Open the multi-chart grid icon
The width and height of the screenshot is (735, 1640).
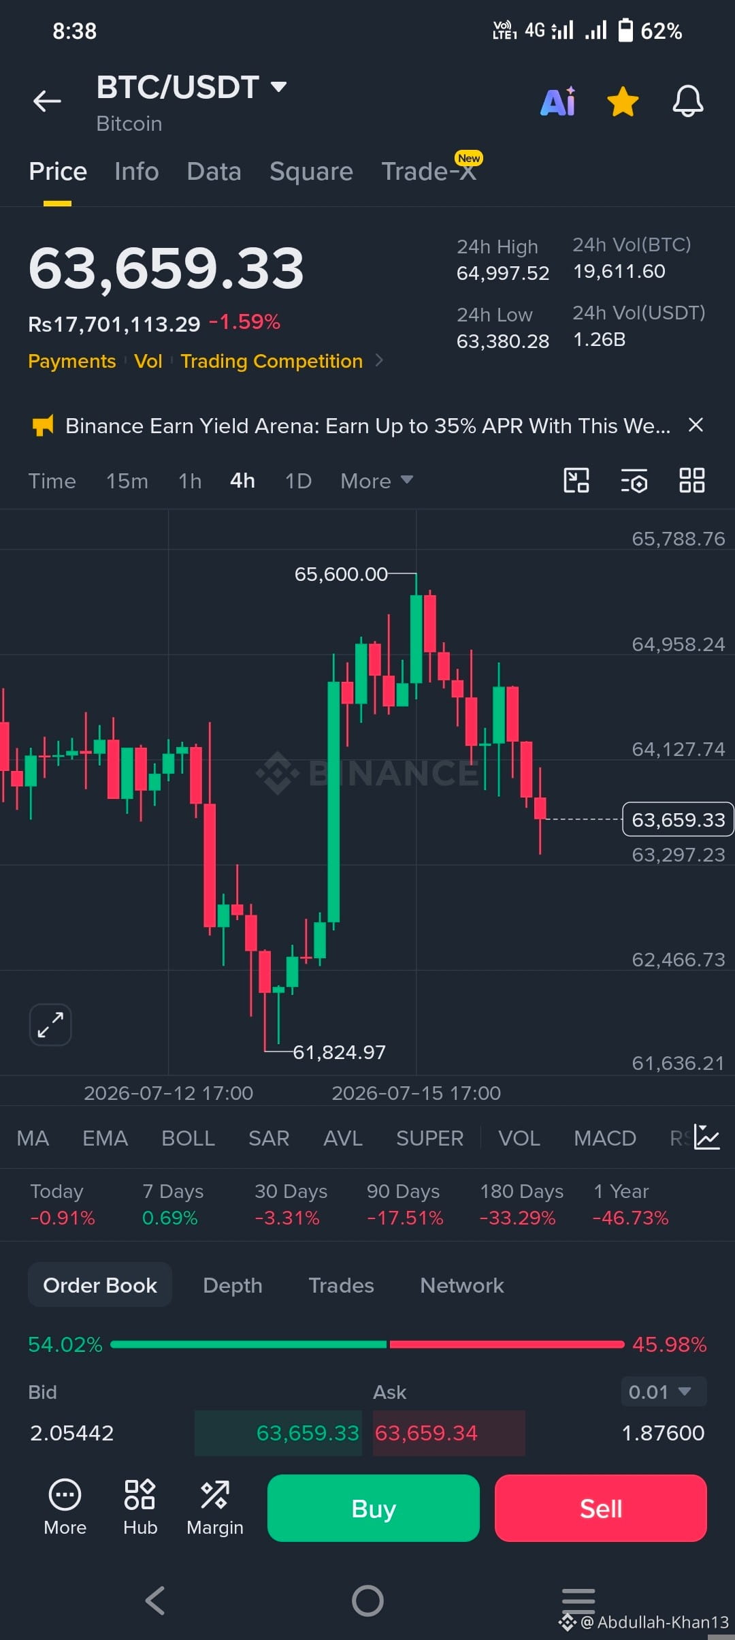(x=692, y=480)
